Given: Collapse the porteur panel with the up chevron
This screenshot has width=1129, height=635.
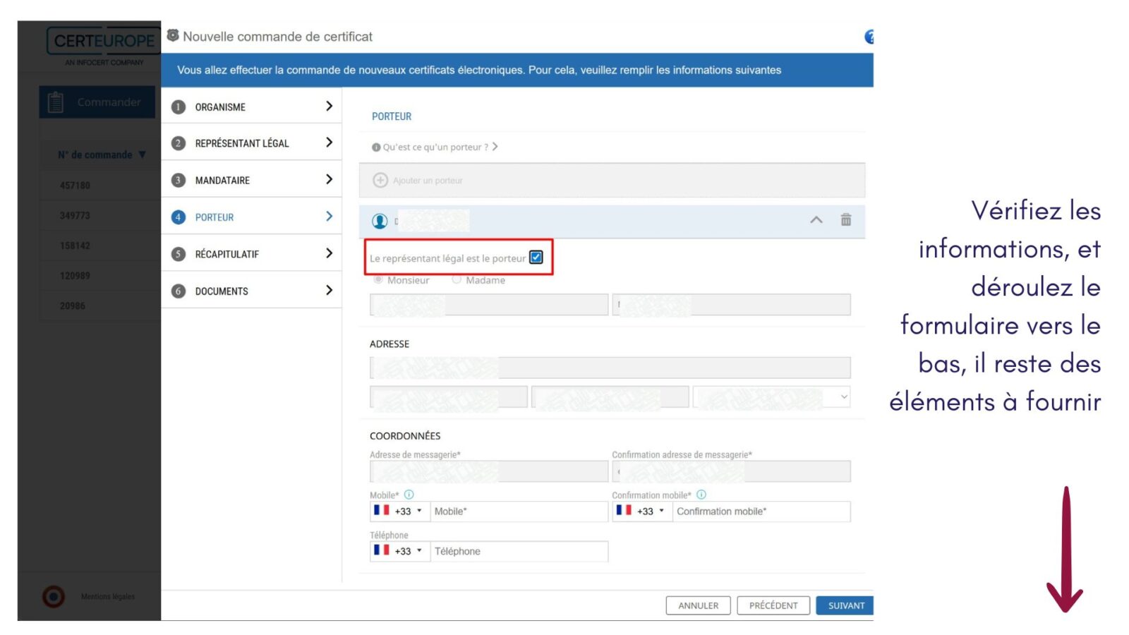Looking at the screenshot, I should pos(816,219).
